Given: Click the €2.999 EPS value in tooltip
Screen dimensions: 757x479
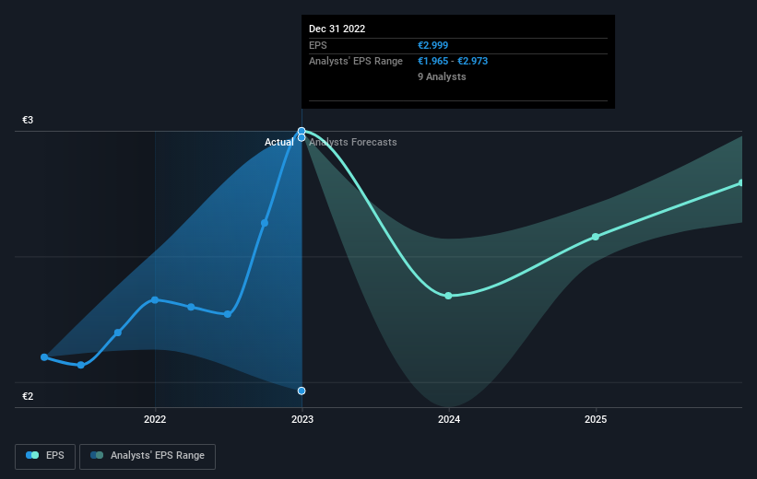Looking at the screenshot, I should coord(433,45).
